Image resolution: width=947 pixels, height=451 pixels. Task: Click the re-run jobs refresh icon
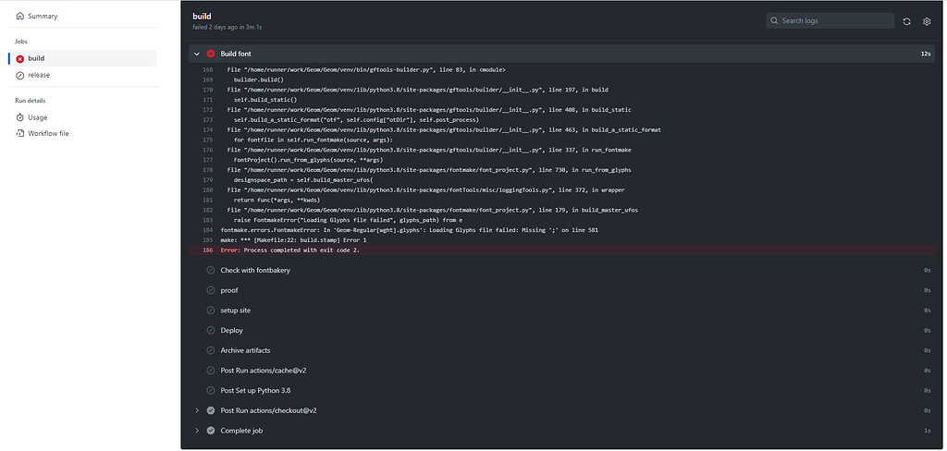(x=906, y=21)
